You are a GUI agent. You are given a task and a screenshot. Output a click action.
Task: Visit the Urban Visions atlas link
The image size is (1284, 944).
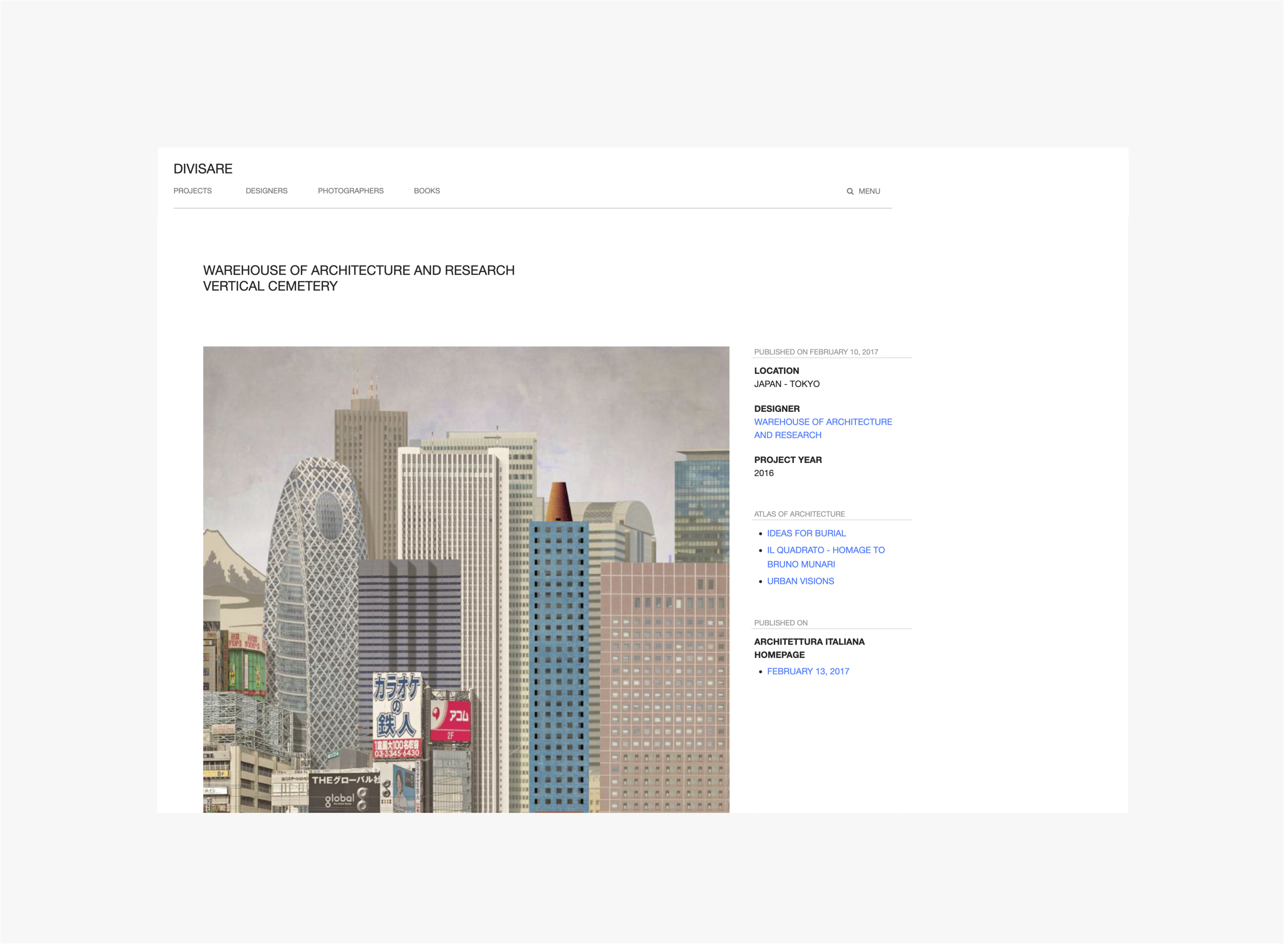click(x=800, y=581)
